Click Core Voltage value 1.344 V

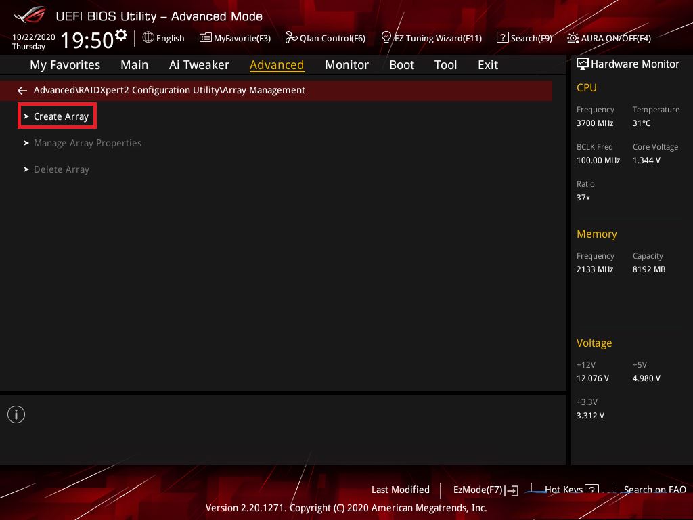tap(646, 160)
